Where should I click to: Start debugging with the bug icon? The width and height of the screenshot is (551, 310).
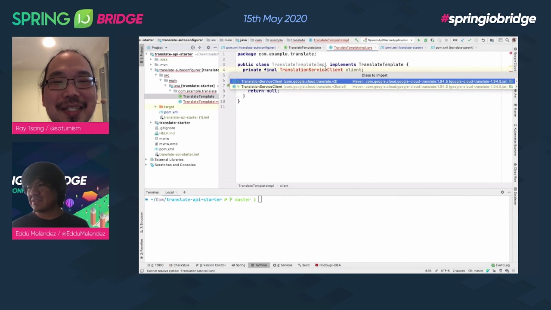[425, 40]
